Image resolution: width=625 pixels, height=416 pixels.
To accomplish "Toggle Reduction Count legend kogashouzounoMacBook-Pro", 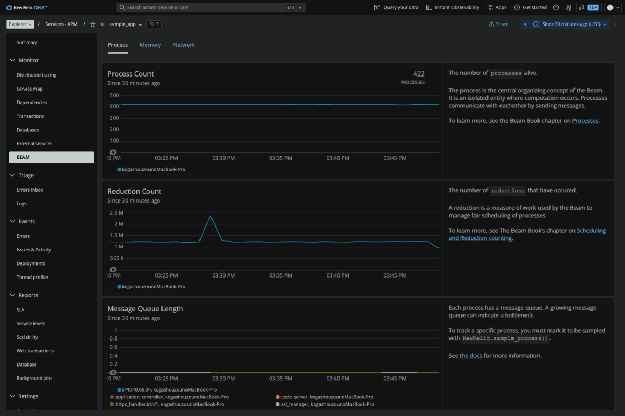I will 152,287.
